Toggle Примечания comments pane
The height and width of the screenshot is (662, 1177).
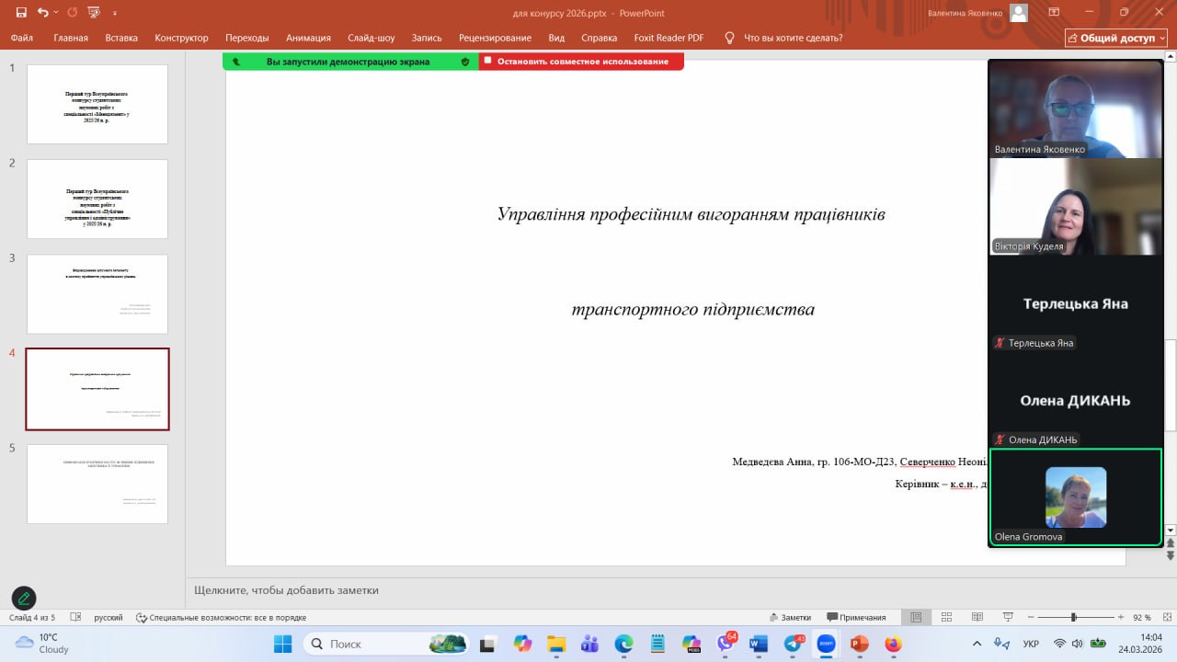[856, 617]
